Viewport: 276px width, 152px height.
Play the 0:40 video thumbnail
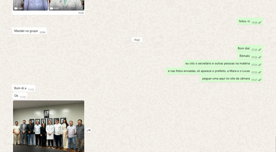click(30, 4)
